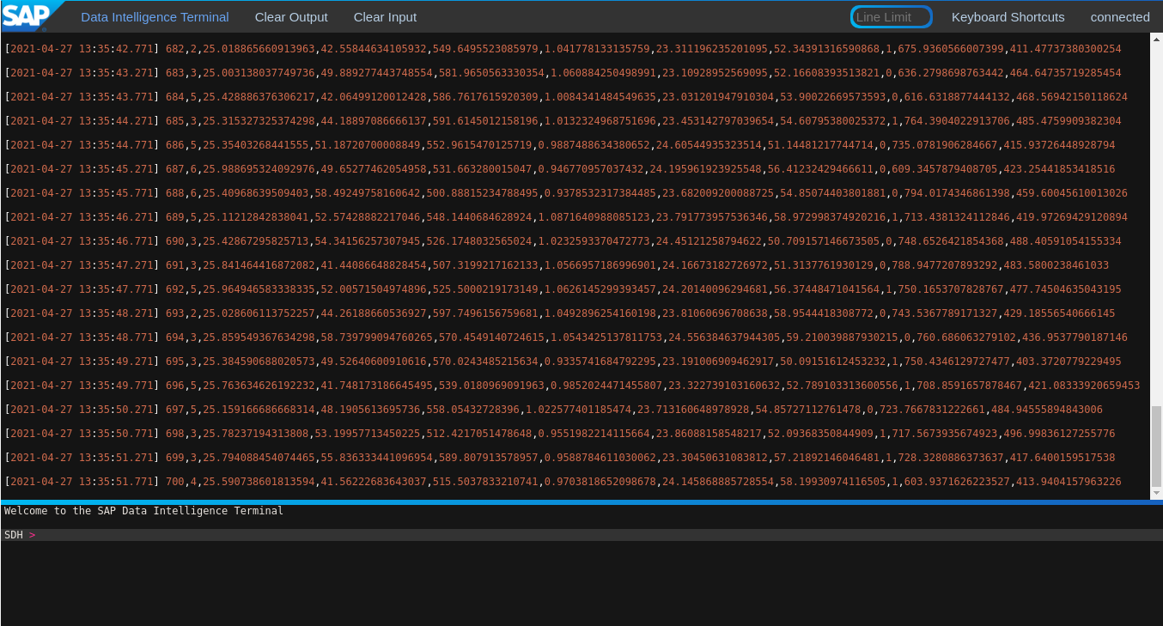Click log line with timestamp 13:35:49.771
The height and width of the screenshot is (626, 1163).
572,386
